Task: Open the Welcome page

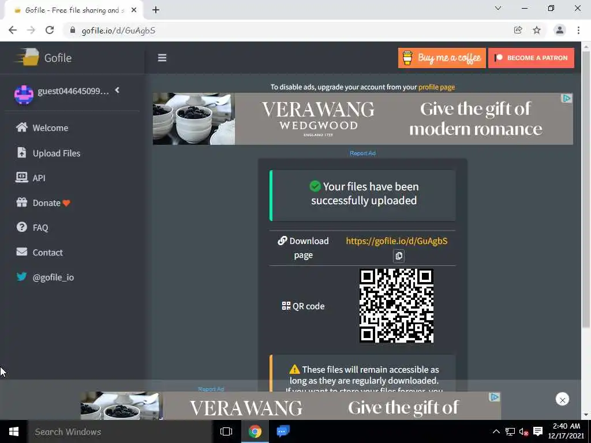Action: coord(42,127)
